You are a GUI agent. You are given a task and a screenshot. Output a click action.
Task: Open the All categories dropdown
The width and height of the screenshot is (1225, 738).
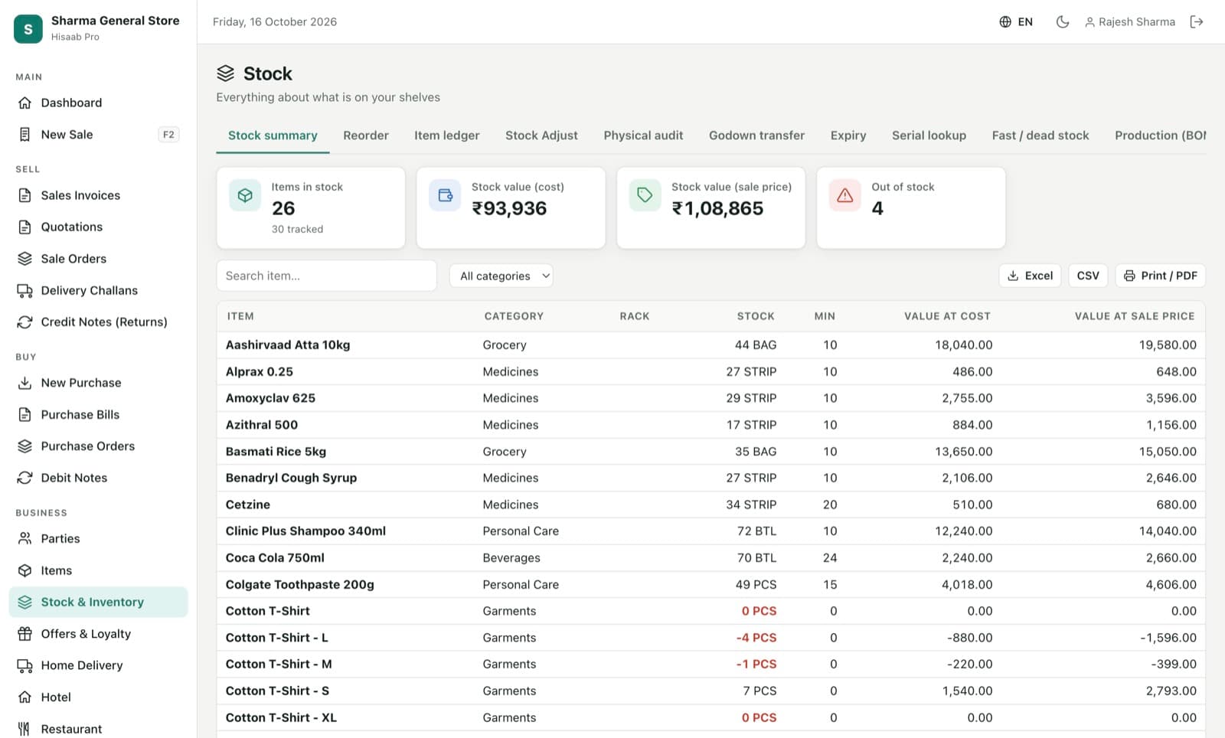(x=501, y=276)
